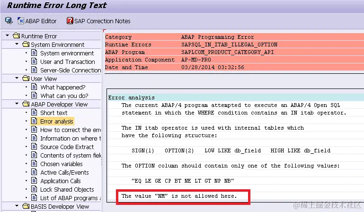Select the Runtime Error tree node
This screenshot has height=212, width=364.
pyautogui.click(x=39, y=36)
